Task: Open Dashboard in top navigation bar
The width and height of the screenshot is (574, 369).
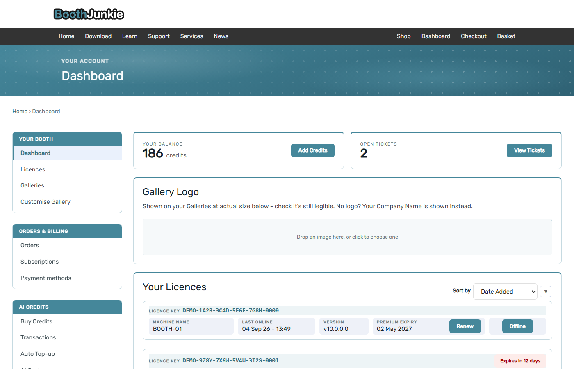Action: coord(436,36)
